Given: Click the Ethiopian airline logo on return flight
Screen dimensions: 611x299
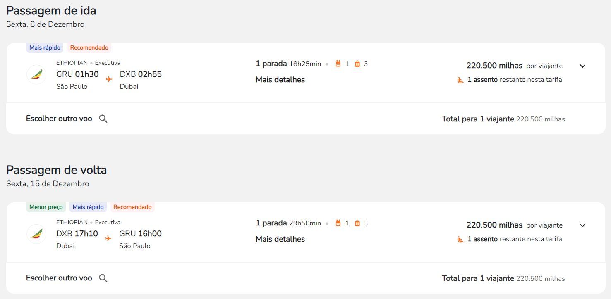Looking at the screenshot, I should pos(36,234).
